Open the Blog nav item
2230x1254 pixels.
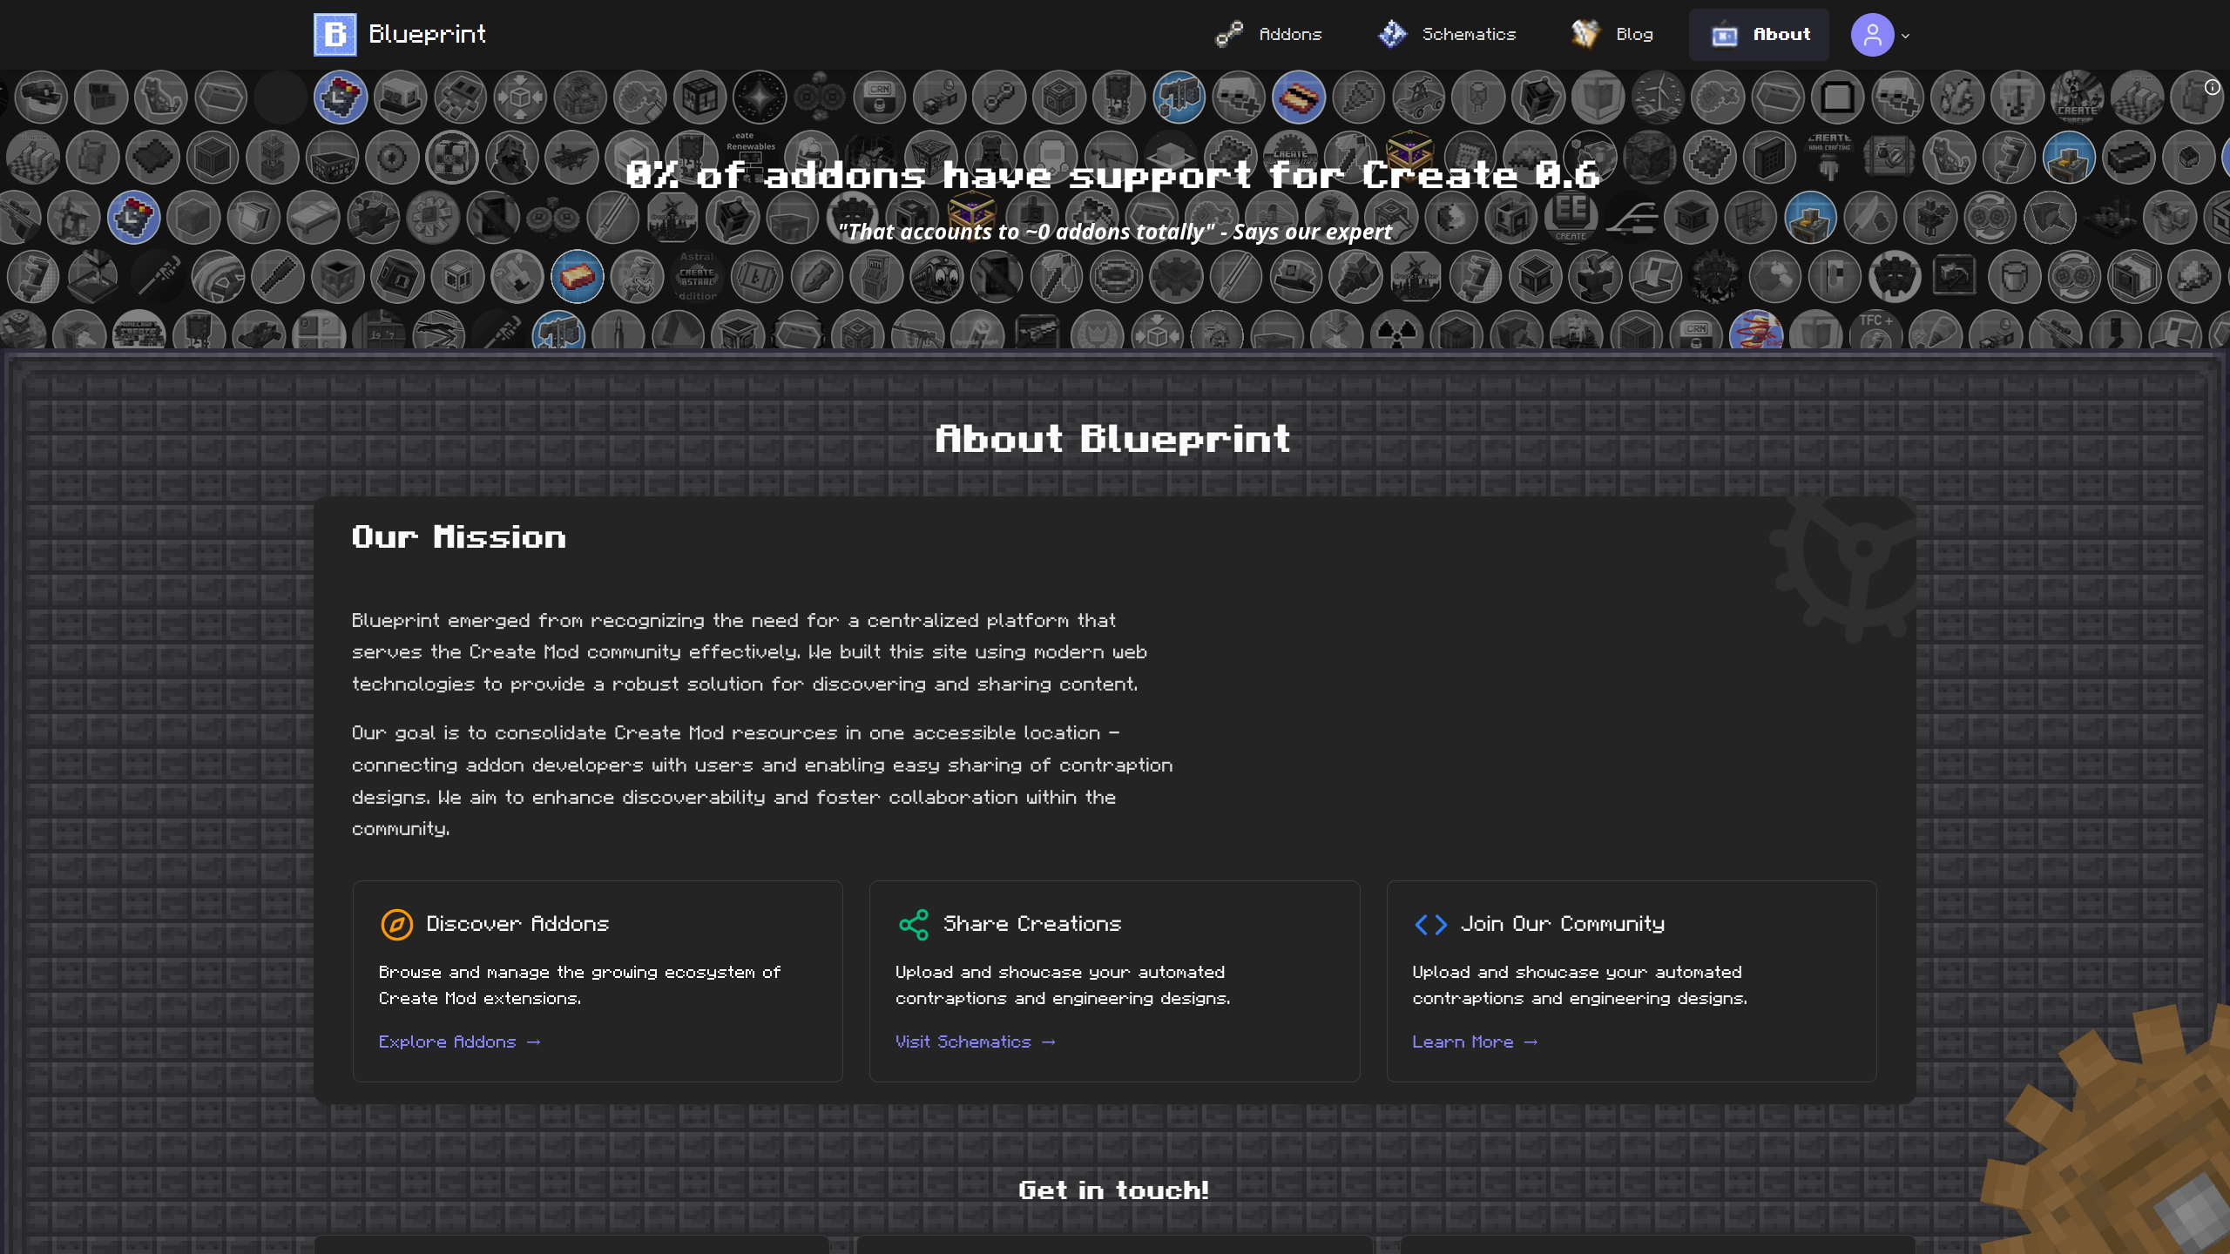pyautogui.click(x=1612, y=34)
